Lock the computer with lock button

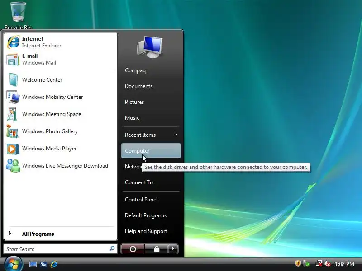[x=156, y=249]
